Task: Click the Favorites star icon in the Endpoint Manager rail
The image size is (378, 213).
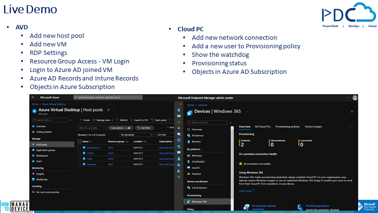Action: click(179, 128)
